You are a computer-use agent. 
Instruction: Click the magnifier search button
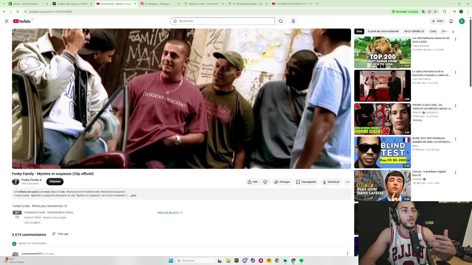click(281, 21)
